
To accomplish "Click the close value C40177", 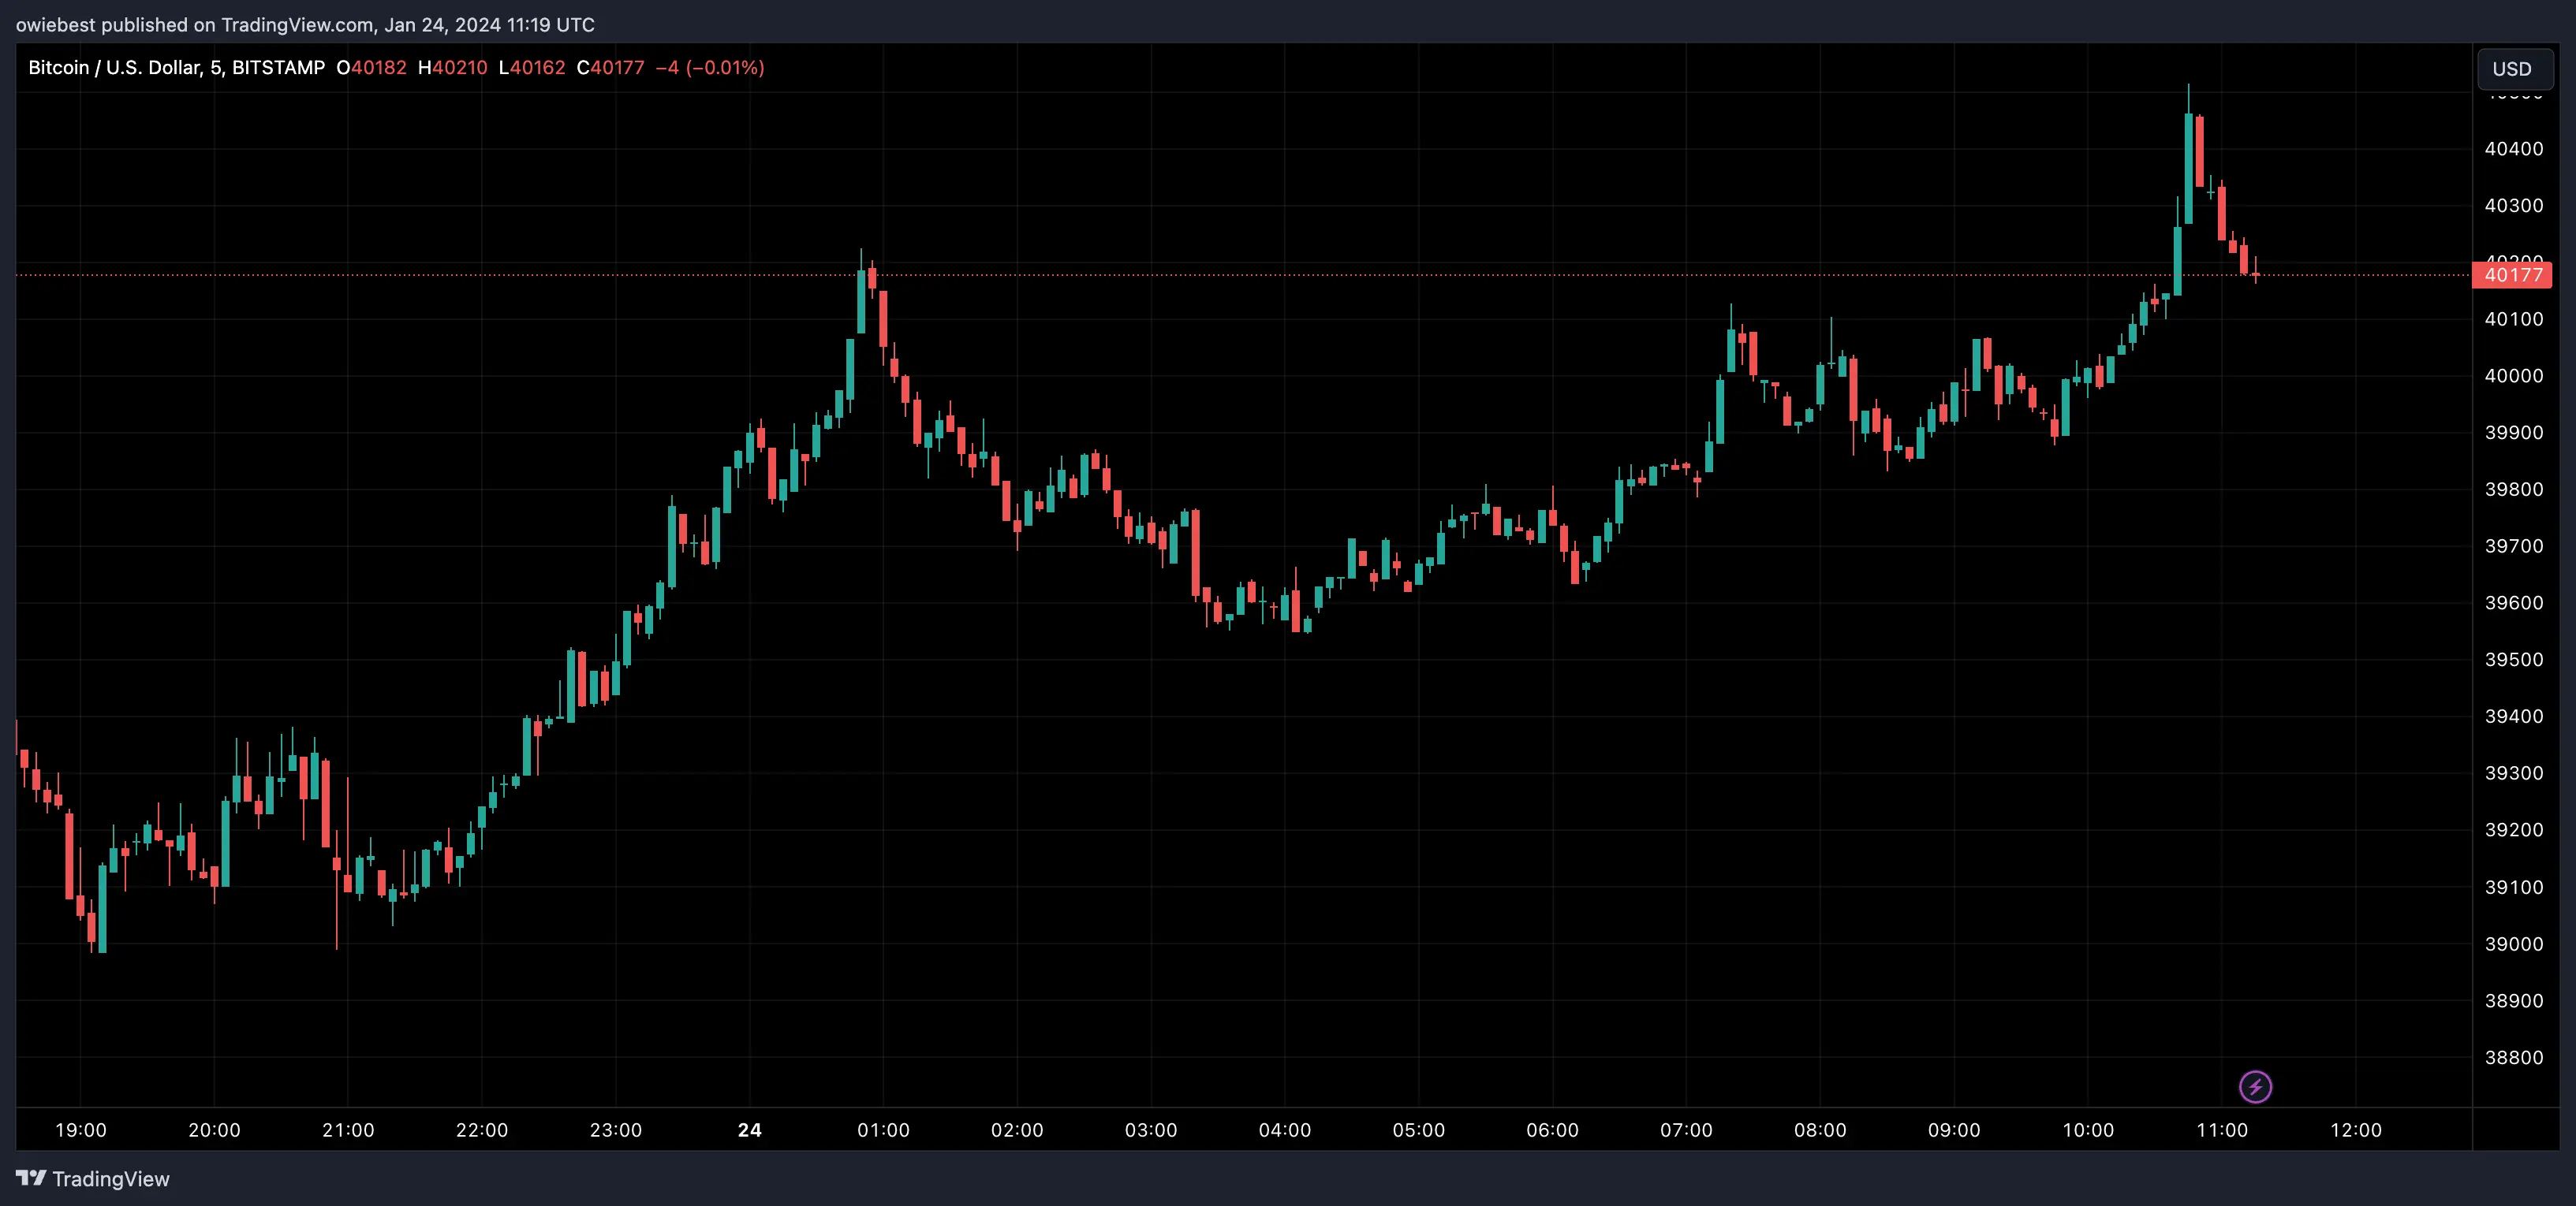I will tap(611, 67).
